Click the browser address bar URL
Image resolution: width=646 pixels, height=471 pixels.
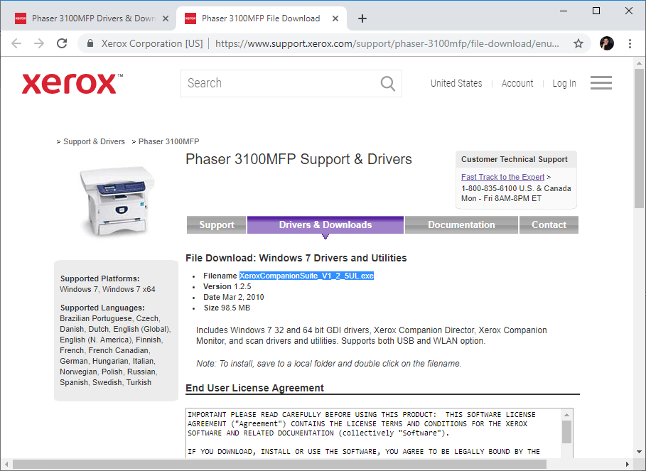point(387,43)
